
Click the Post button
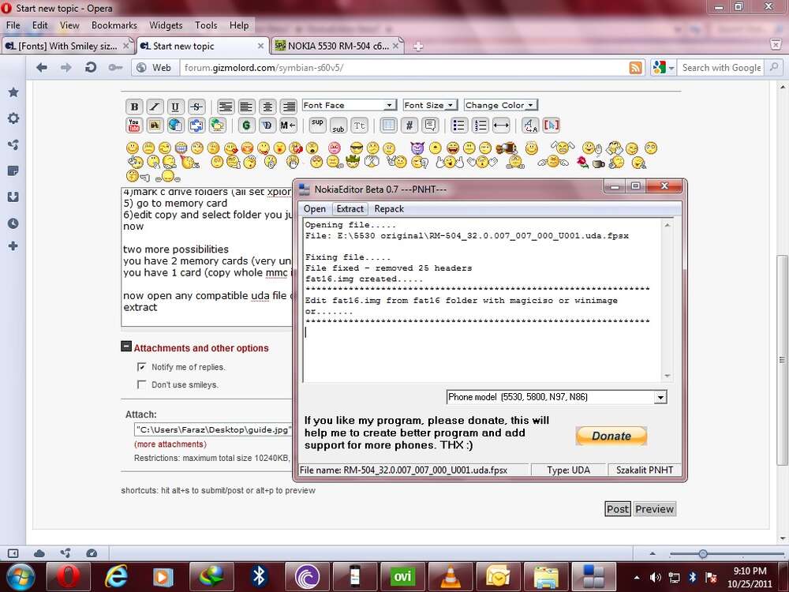click(x=618, y=509)
